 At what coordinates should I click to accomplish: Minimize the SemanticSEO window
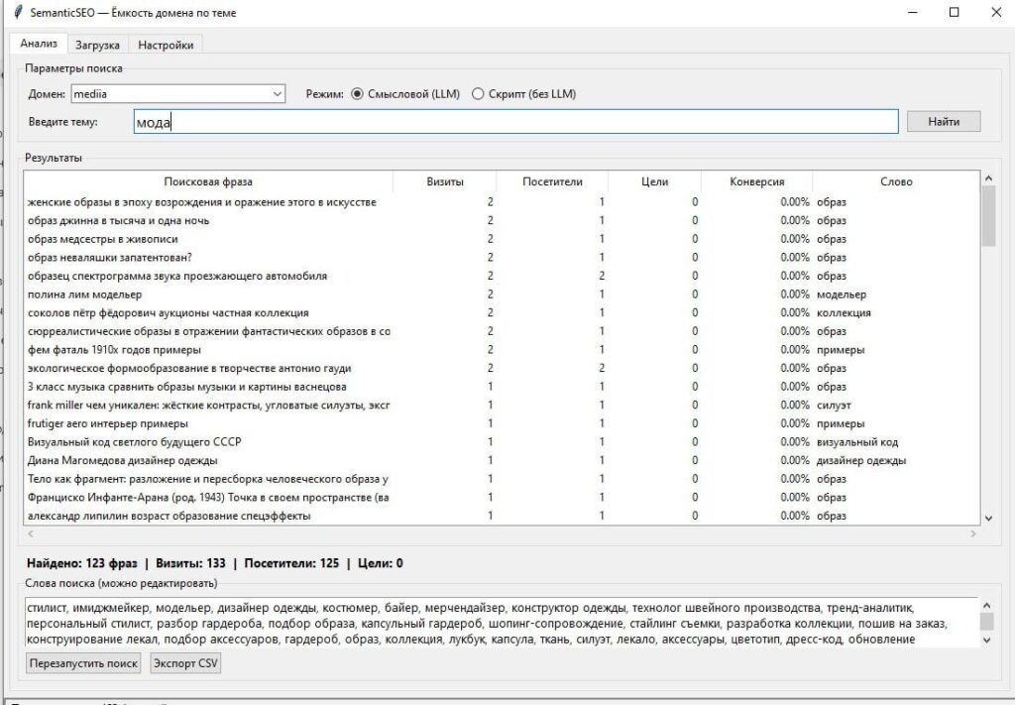(913, 12)
